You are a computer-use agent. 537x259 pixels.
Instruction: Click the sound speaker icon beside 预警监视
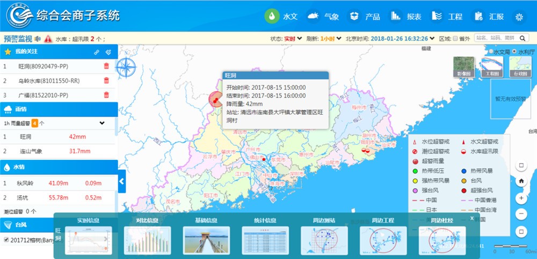pos(38,39)
